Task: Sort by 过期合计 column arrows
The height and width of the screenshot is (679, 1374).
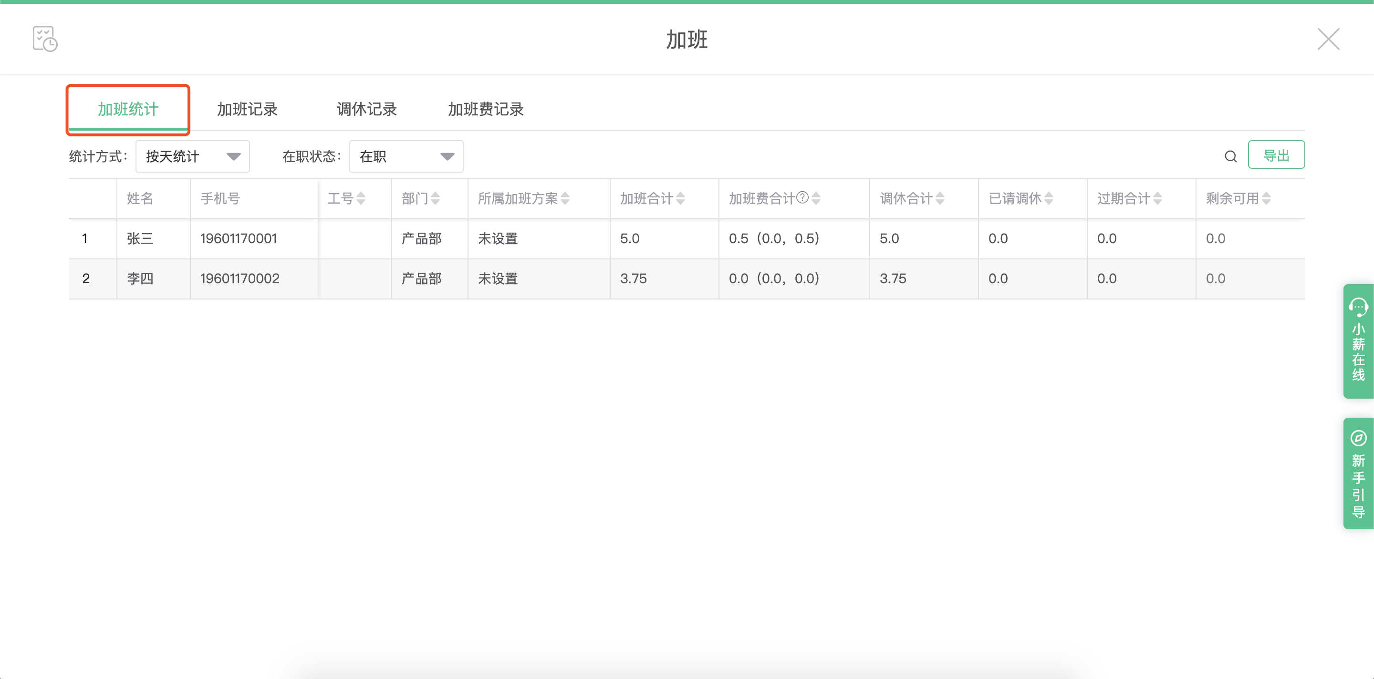Action: pos(1157,198)
